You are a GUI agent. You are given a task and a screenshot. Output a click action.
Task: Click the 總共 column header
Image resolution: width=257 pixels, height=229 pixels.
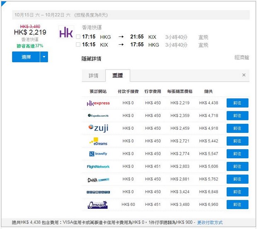pyautogui.click(x=209, y=92)
